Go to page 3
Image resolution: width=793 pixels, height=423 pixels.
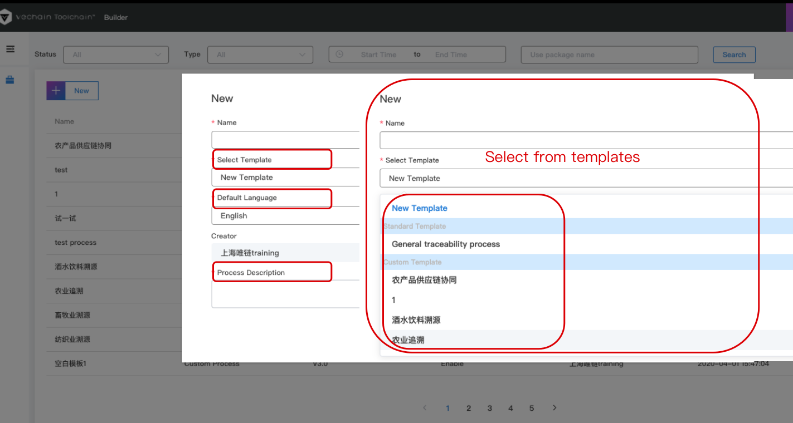coord(490,408)
